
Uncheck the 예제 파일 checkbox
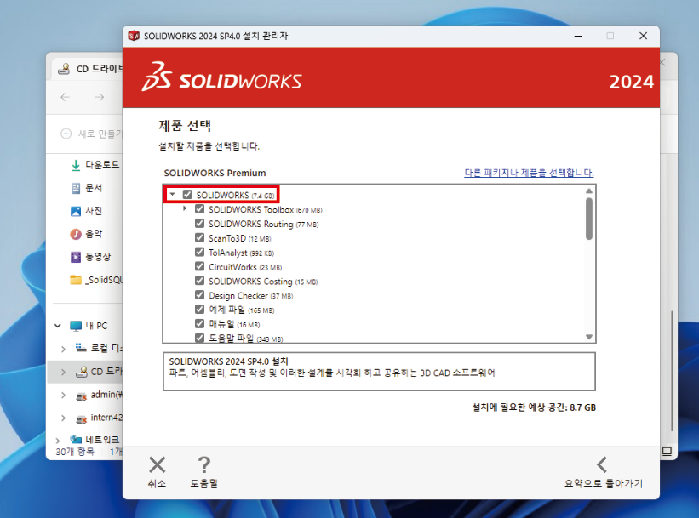tap(200, 309)
